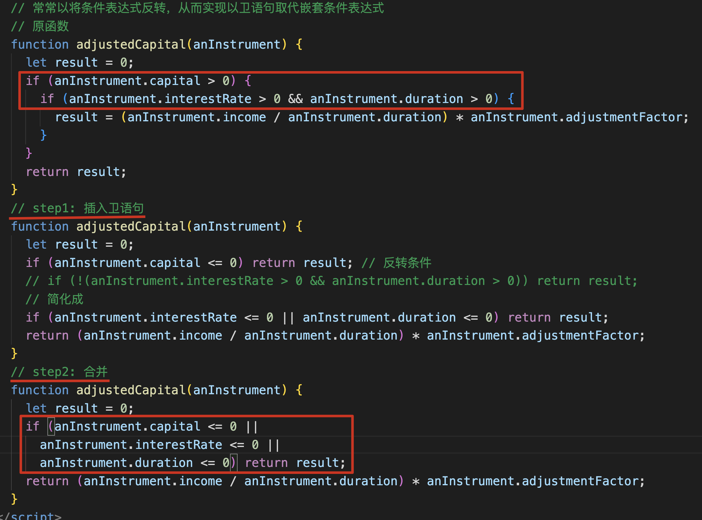Click the closing '</script>' tag
Viewport: 702px width, 520px height.
31,516
